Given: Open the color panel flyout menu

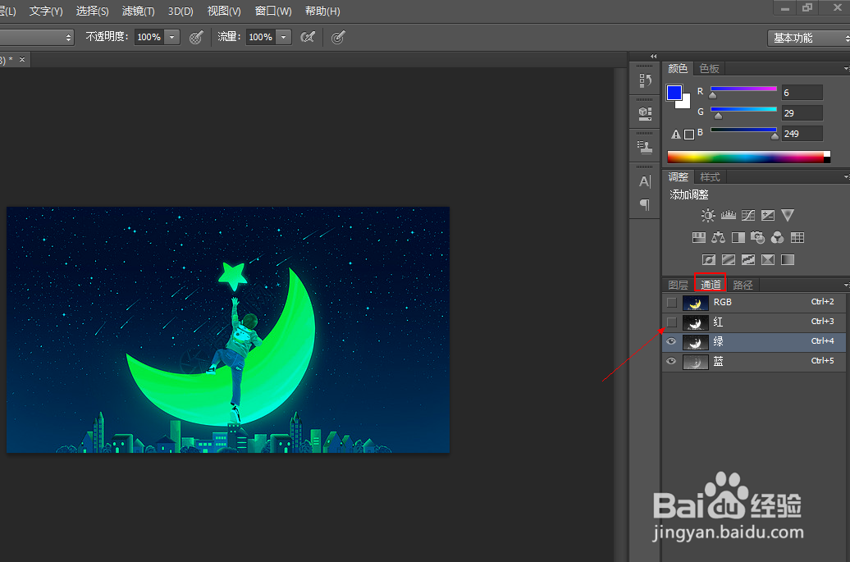Looking at the screenshot, I should [846, 69].
